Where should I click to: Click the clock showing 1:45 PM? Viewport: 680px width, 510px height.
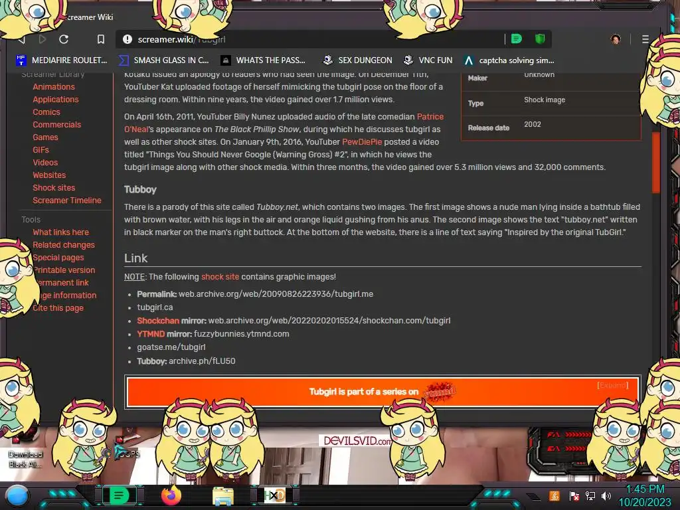645,489
